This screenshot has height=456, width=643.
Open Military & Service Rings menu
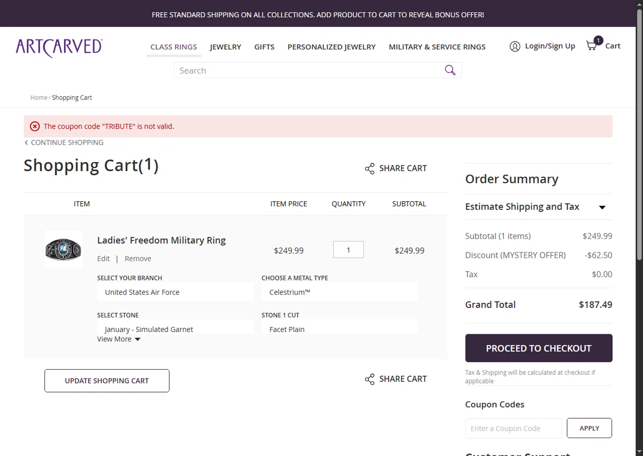point(437,47)
